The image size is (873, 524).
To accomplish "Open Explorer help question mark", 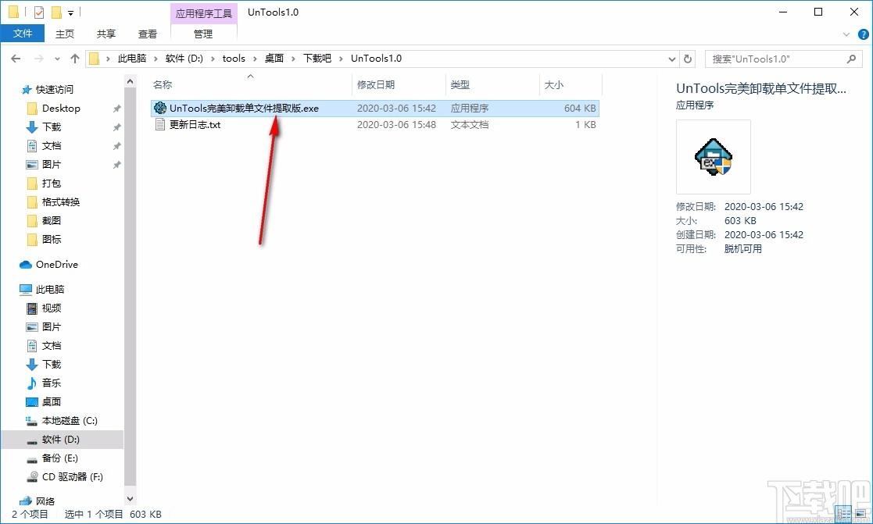I will click(x=864, y=34).
